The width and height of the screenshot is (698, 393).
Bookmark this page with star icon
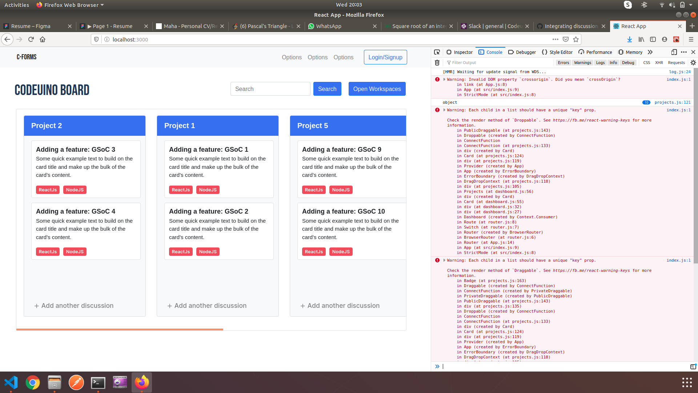576,39
